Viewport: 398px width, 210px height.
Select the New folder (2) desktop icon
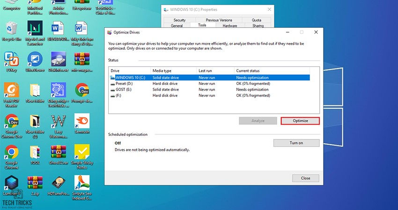pyautogui.click(x=35, y=126)
